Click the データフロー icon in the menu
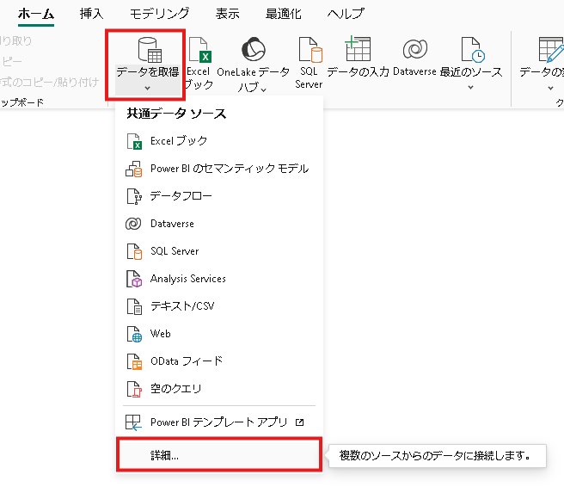The image size is (564, 493). [x=134, y=196]
